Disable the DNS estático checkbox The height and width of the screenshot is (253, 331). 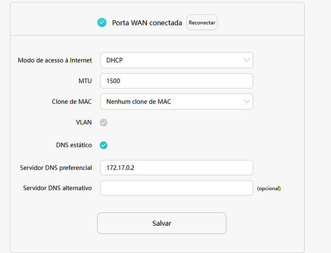[103, 145]
